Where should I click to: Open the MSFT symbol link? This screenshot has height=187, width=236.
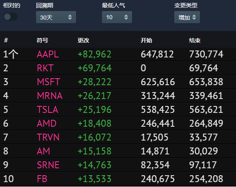coord(48,82)
